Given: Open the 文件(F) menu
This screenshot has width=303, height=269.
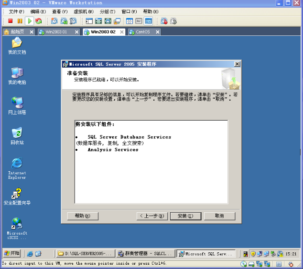Looking at the screenshot, I should pyautogui.click(x=16, y=11).
